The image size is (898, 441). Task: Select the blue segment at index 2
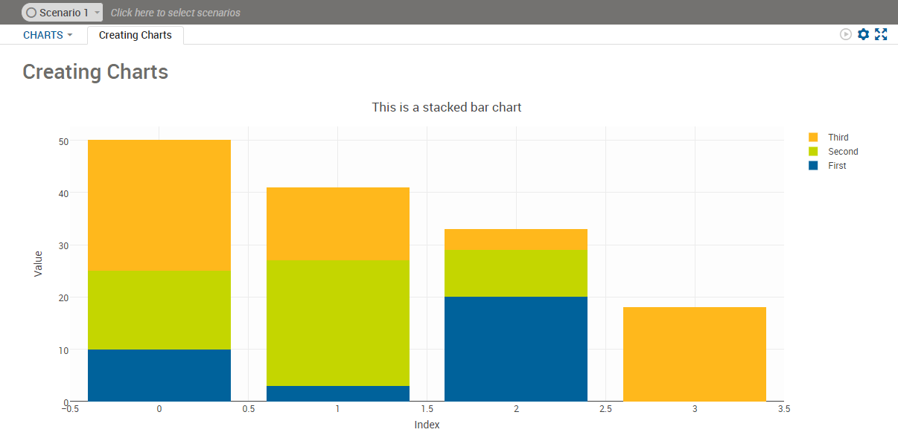pos(516,349)
